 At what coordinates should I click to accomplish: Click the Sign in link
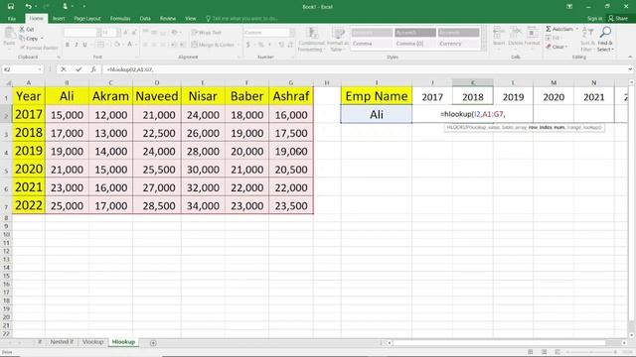point(594,19)
